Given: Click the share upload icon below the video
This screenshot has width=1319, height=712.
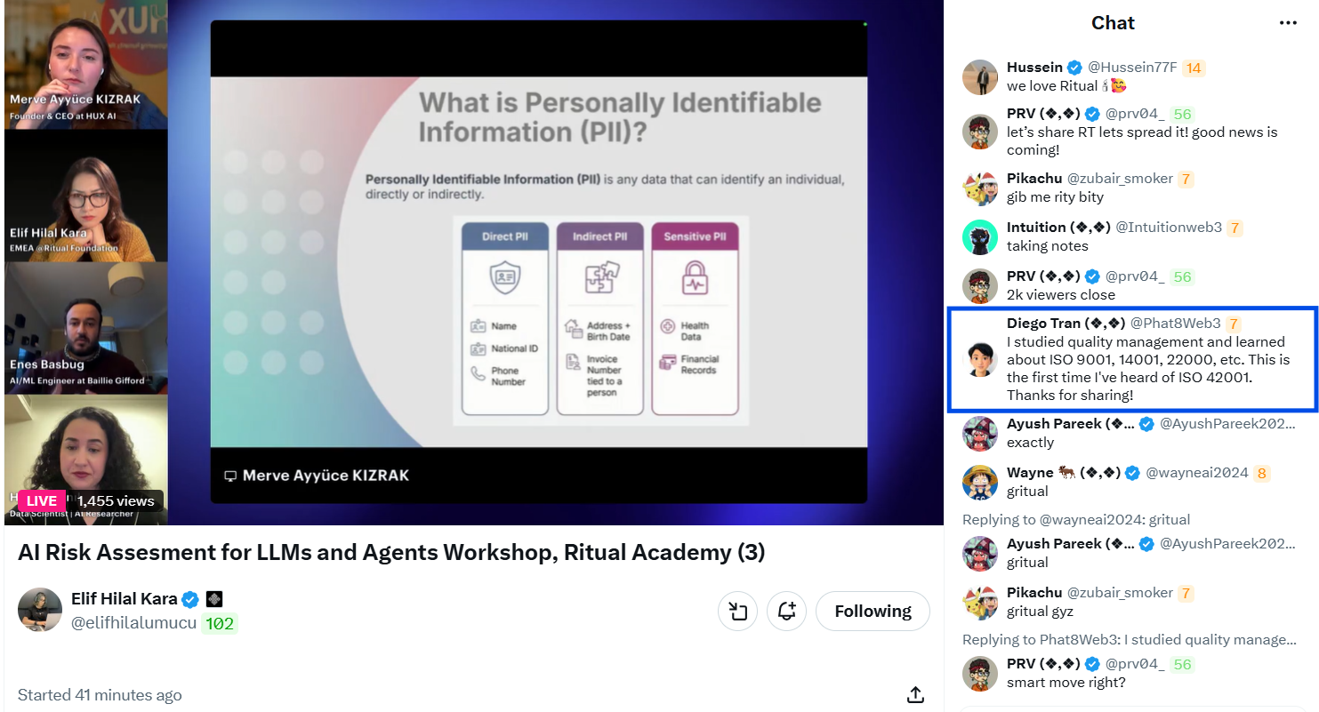Looking at the screenshot, I should tap(915, 694).
